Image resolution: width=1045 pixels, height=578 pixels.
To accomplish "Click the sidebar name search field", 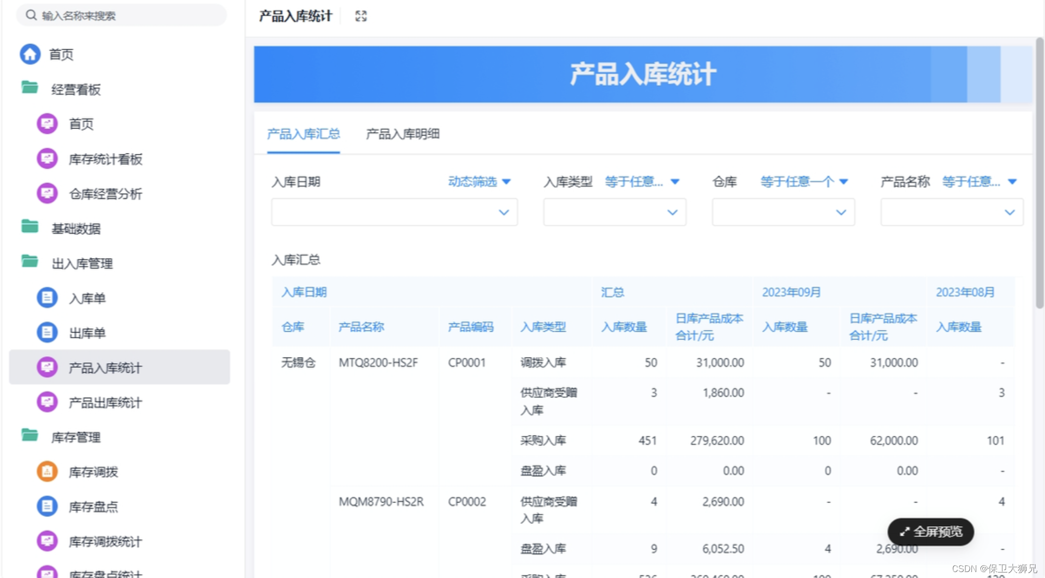I will (x=122, y=15).
